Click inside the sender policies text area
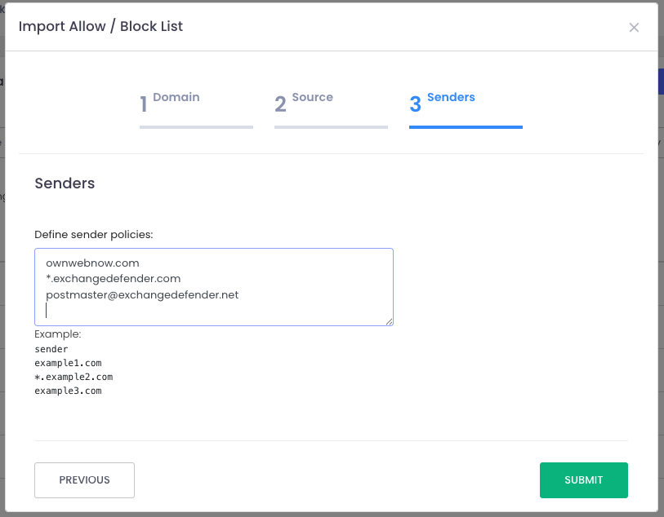Screen dimensions: 664x517 pyautogui.click(x=212, y=285)
